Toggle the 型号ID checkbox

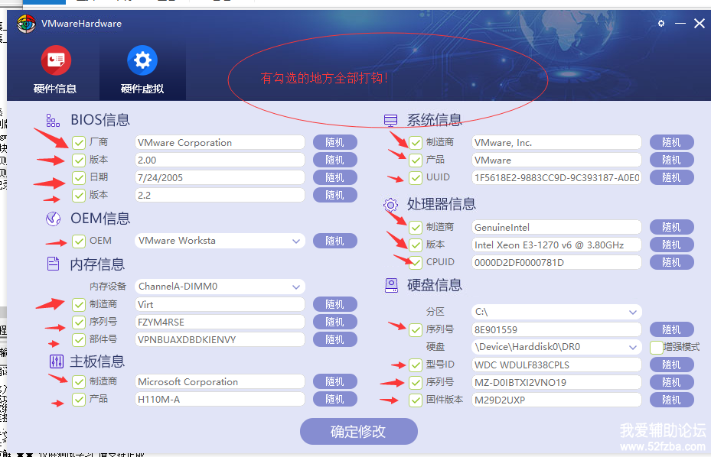(416, 365)
